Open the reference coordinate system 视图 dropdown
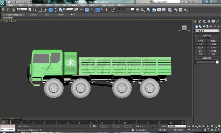This screenshot has width=221, height=133. click(x=68, y=9)
